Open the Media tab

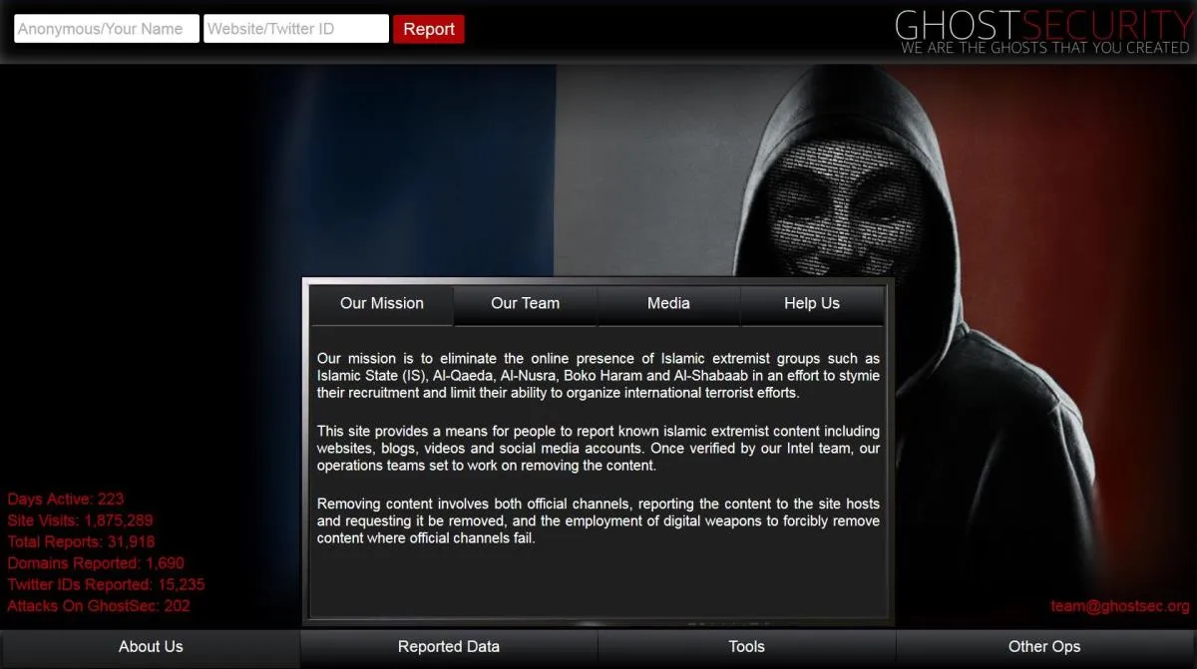pyautogui.click(x=668, y=304)
